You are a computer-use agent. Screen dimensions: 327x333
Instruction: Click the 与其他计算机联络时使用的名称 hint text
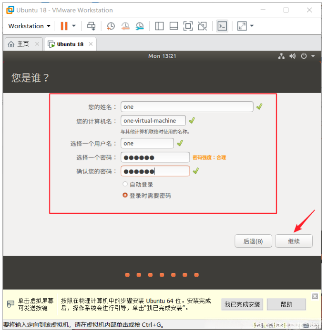coord(155,132)
